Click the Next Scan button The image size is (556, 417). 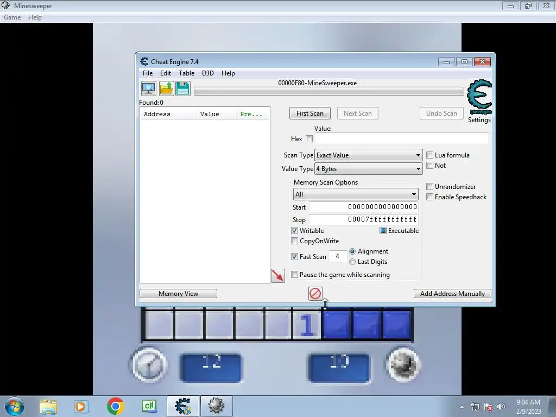click(358, 113)
